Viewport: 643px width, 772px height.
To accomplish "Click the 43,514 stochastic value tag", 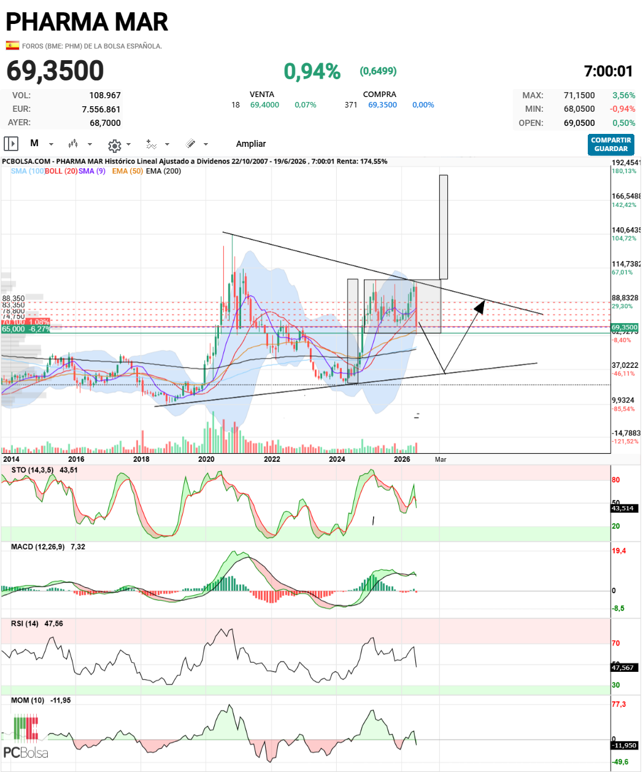I will (624, 509).
